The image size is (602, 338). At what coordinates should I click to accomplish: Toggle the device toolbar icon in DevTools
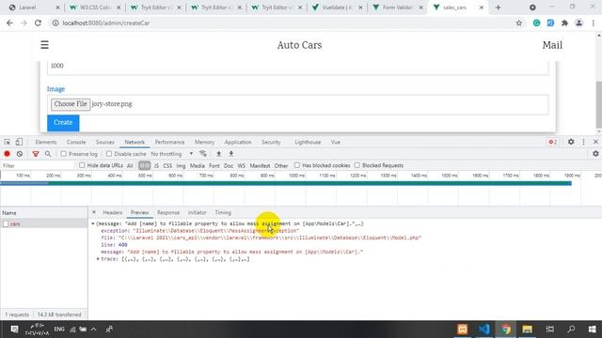(x=19, y=142)
